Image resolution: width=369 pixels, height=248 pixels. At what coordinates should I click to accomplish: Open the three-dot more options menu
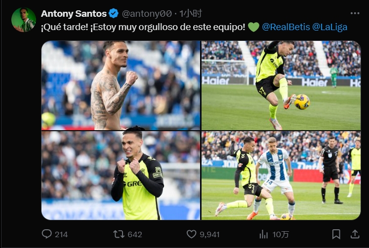355,13
